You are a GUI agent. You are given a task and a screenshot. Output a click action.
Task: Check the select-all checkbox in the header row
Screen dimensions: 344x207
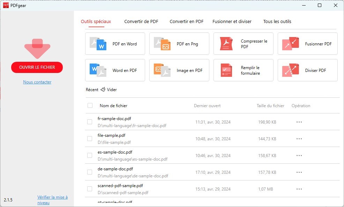tap(89, 105)
